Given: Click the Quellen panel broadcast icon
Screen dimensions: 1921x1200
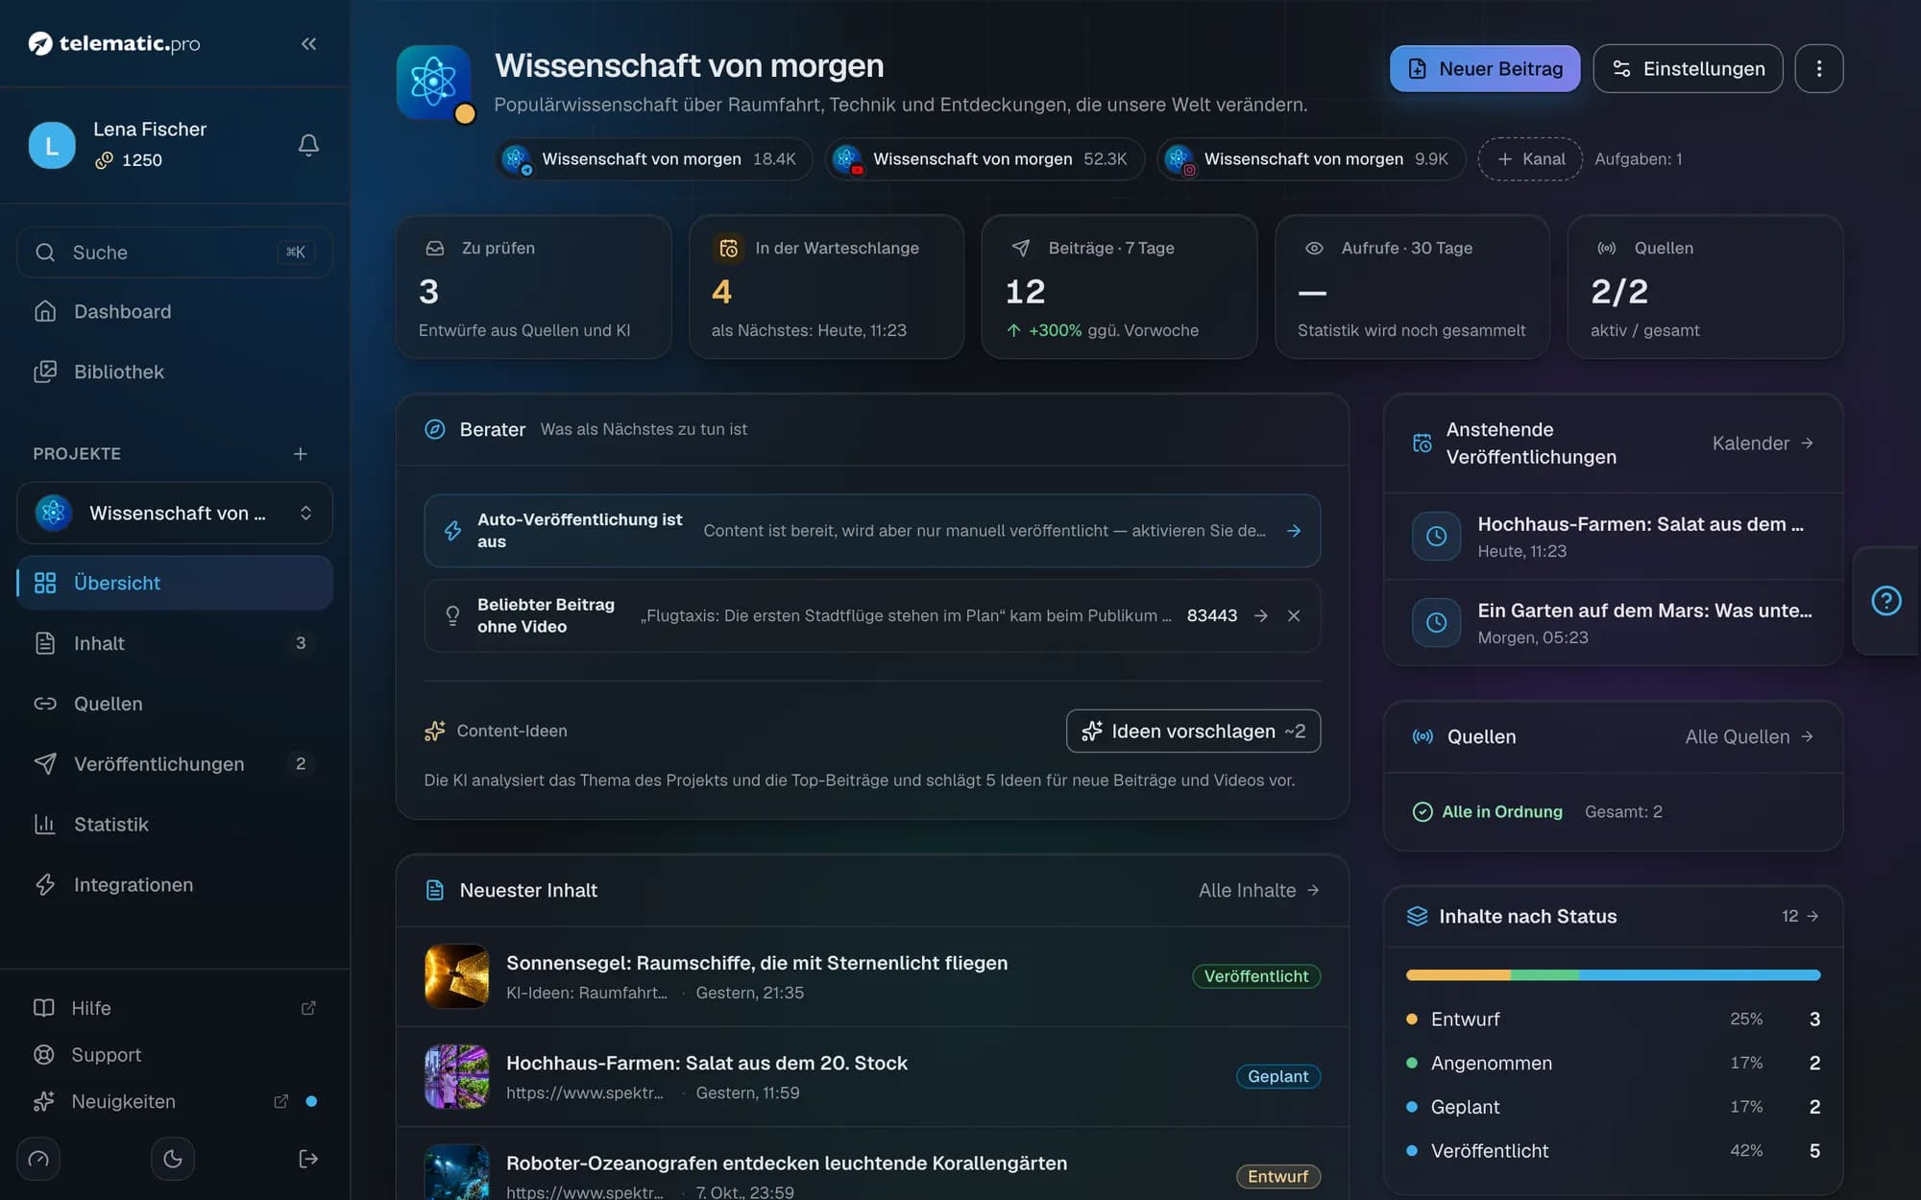Looking at the screenshot, I should tap(1423, 736).
